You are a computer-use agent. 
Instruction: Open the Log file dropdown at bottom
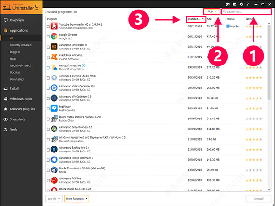click(x=54, y=199)
